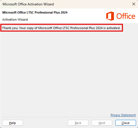The height and width of the screenshot is (128, 138).
Task: Open the Help button
Action: [x=12, y=123]
